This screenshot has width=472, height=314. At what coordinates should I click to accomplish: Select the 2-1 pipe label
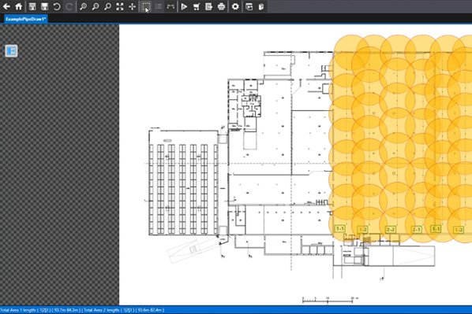416,230
